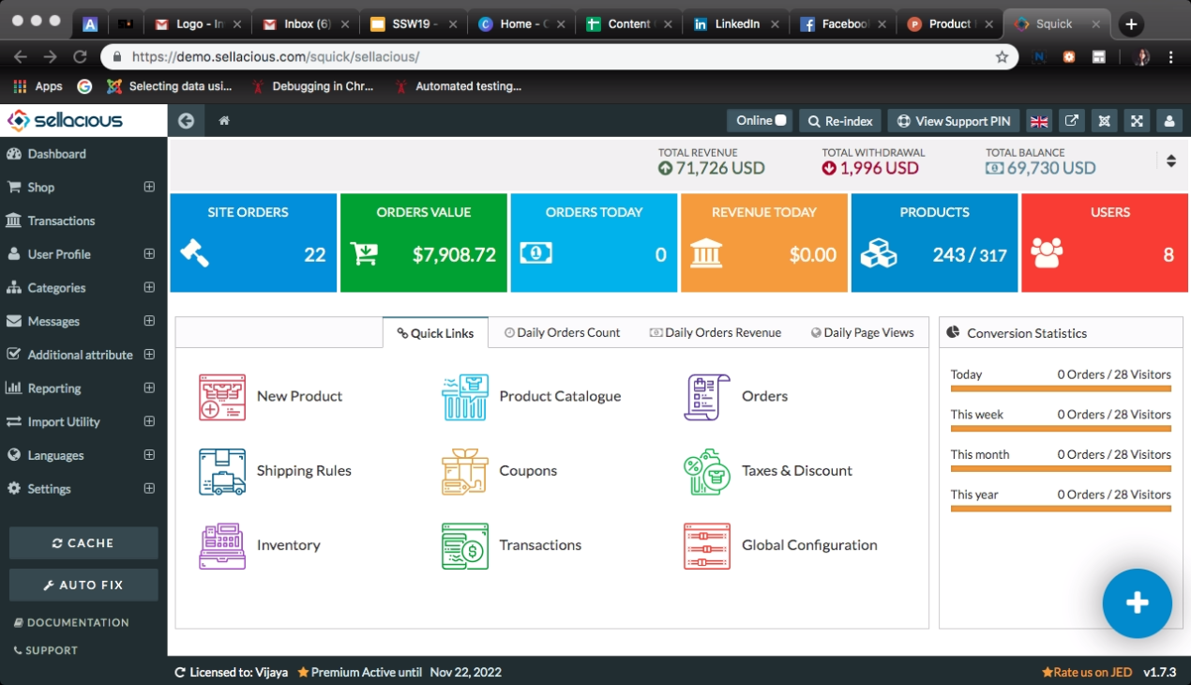Click the Orders Today tile
The image size is (1191, 685).
[594, 243]
